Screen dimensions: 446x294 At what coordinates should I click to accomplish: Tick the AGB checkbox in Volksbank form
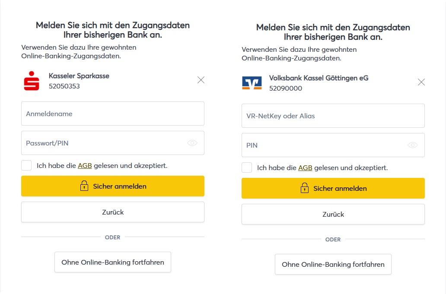(x=247, y=168)
